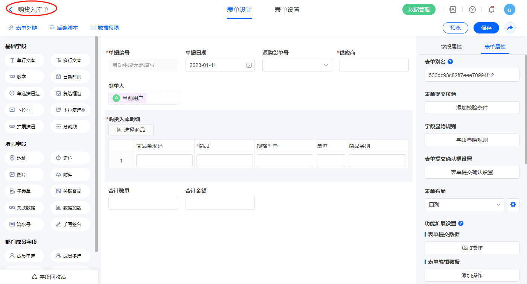Click the 选择商品 button
The width and height of the screenshot is (527, 284).
click(x=131, y=130)
